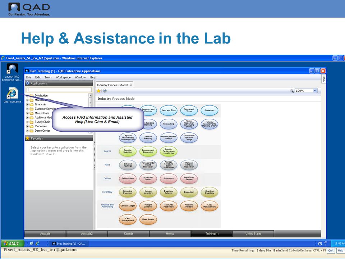The image size is (345, 259).
Task: Open the Get Assistance desktop shortcut
Action: tap(12, 96)
